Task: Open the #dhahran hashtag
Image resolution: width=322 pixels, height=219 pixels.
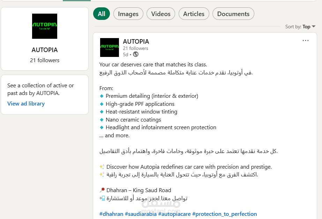Action: 111,214
